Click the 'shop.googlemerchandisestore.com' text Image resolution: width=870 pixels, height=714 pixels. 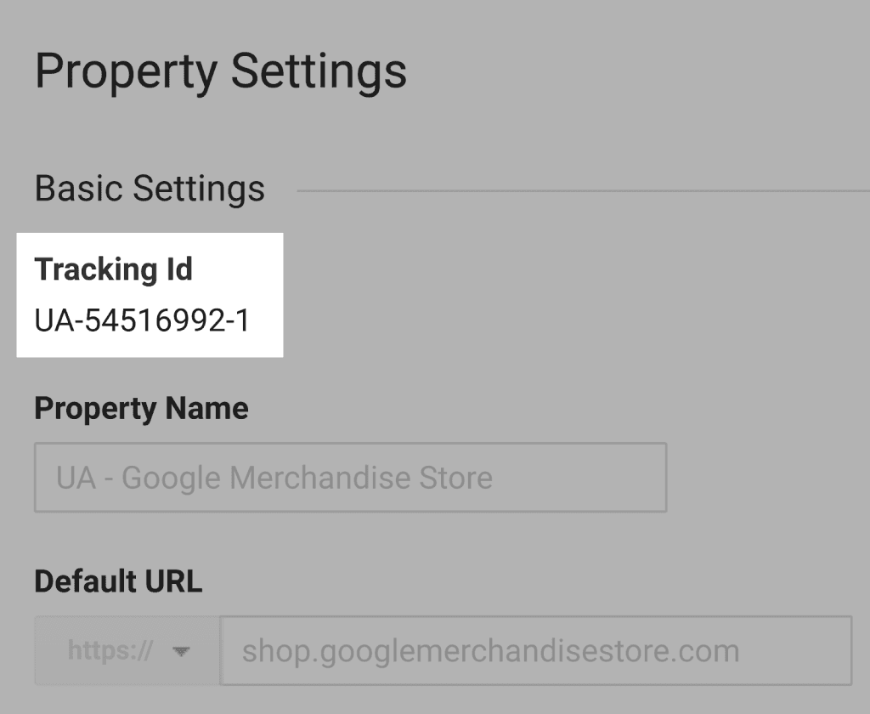(490, 651)
